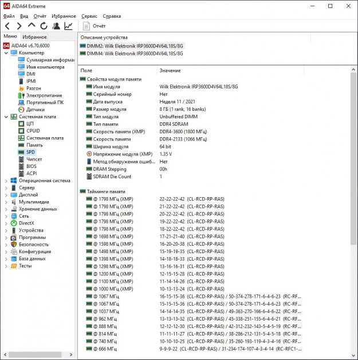The width and height of the screenshot is (358, 360).
Task: Select the CPUID item under Системная плата
Action: (33, 130)
